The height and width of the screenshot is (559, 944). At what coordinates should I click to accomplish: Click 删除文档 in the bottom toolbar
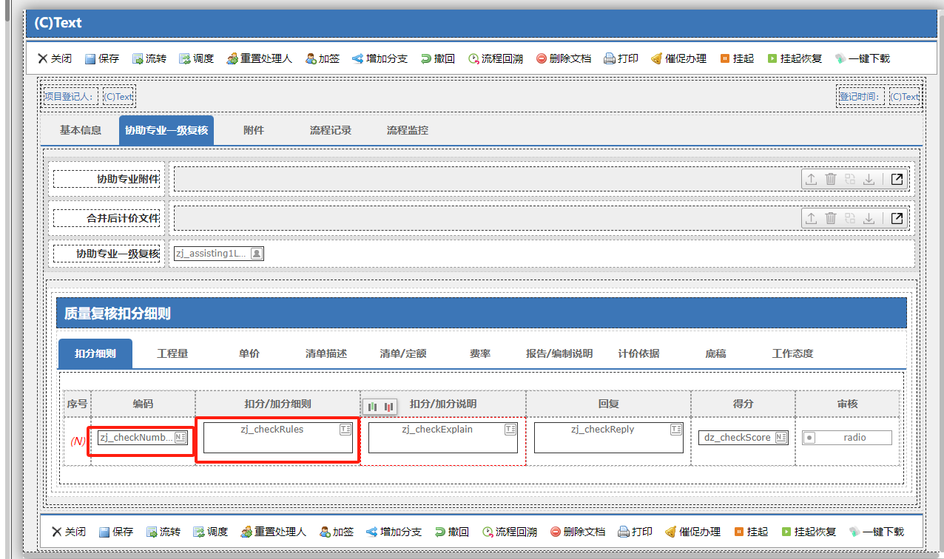[577, 532]
